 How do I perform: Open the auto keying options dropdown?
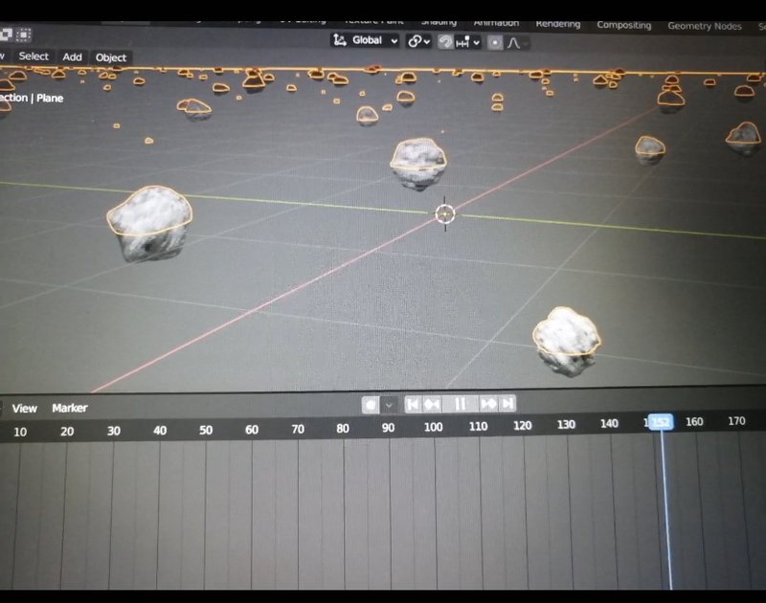(x=389, y=404)
